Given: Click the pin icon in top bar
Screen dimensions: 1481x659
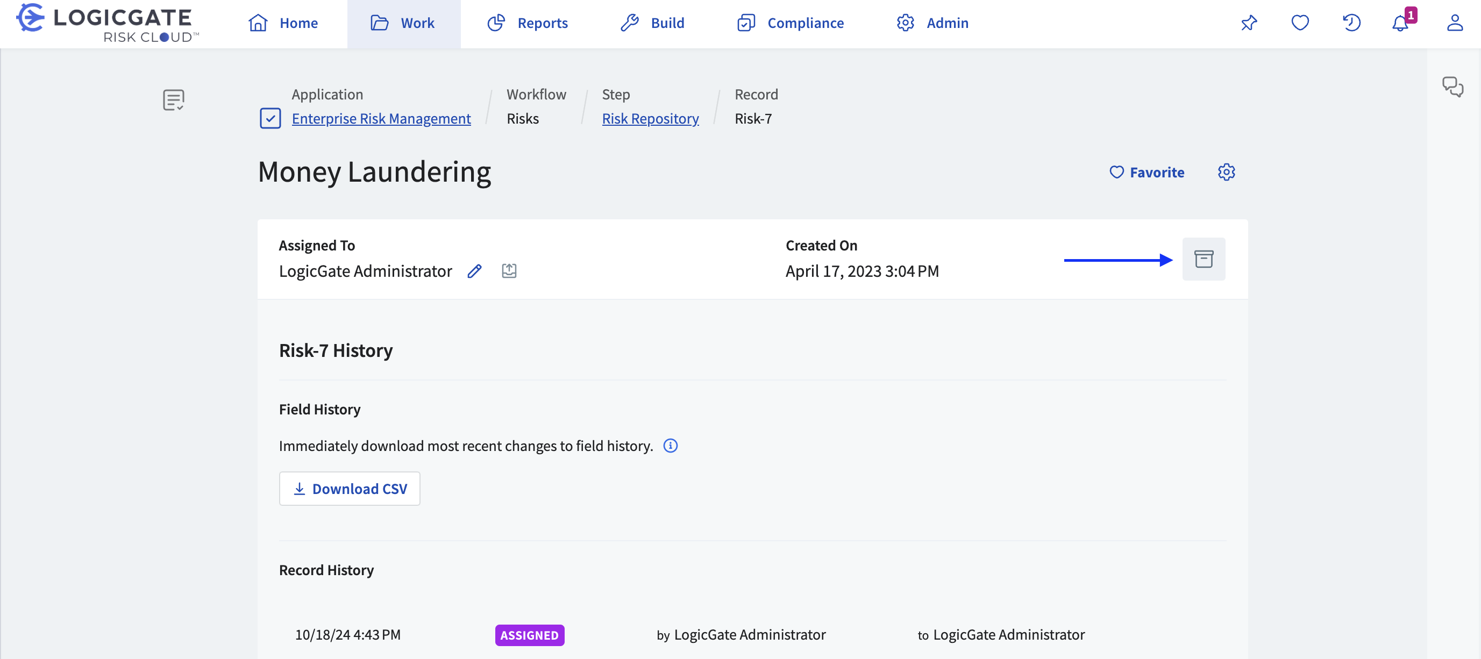Looking at the screenshot, I should coord(1249,23).
